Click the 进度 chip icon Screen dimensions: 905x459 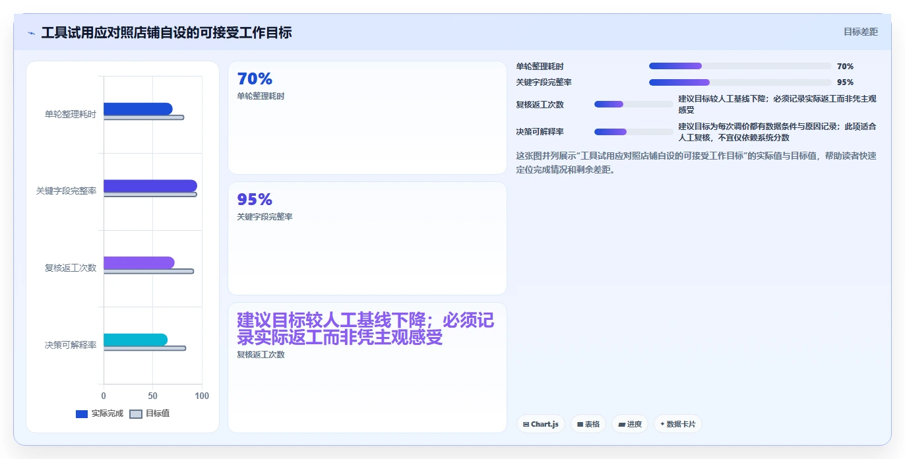pos(621,425)
